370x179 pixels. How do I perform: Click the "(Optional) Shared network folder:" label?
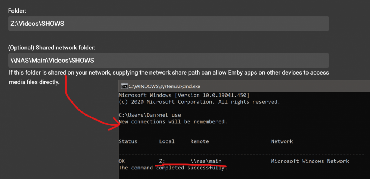pyautogui.click(x=52, y=48)
